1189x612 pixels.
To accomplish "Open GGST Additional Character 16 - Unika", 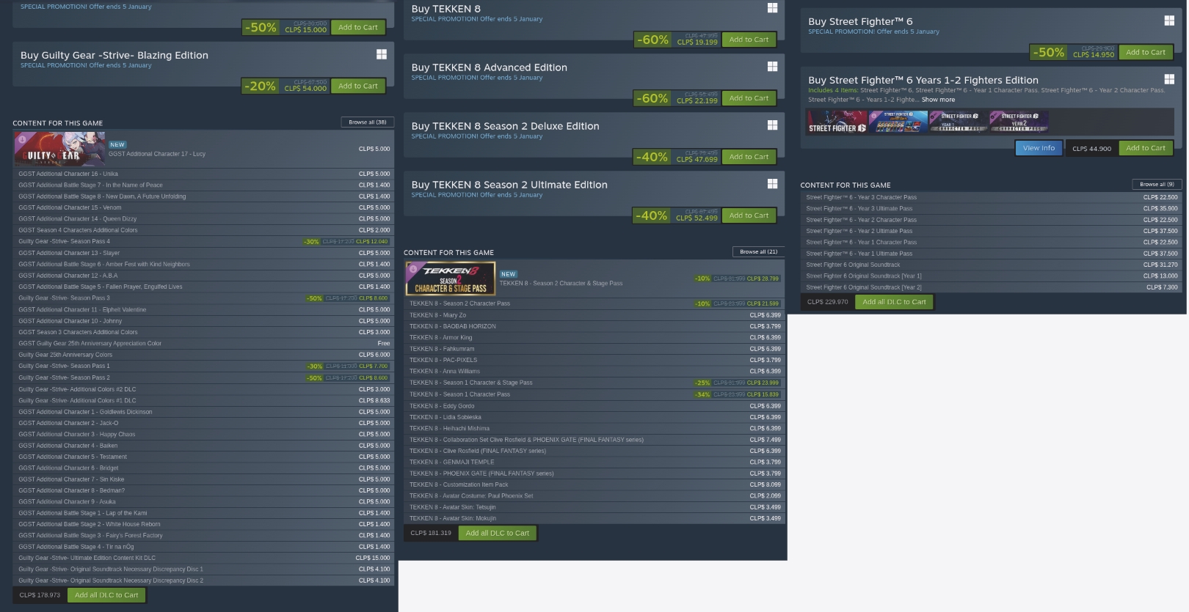I will 203,174.
